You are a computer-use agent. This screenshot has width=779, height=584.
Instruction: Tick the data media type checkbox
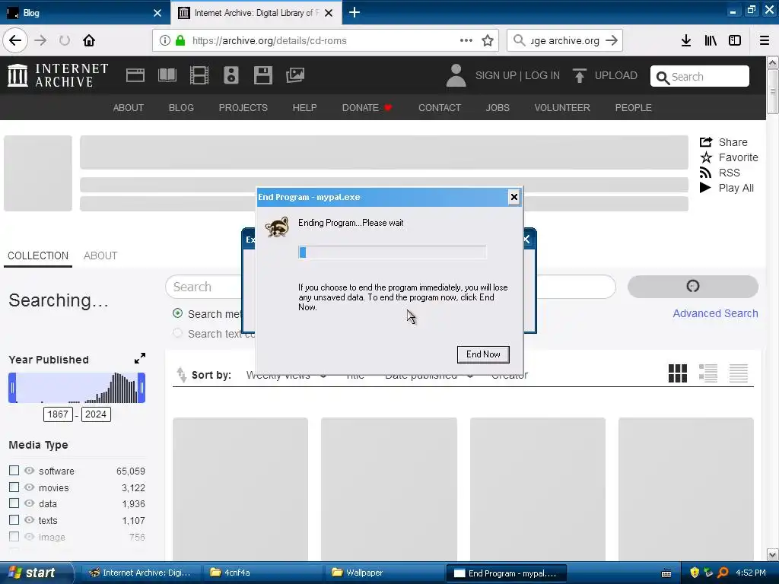pos(14,503)
